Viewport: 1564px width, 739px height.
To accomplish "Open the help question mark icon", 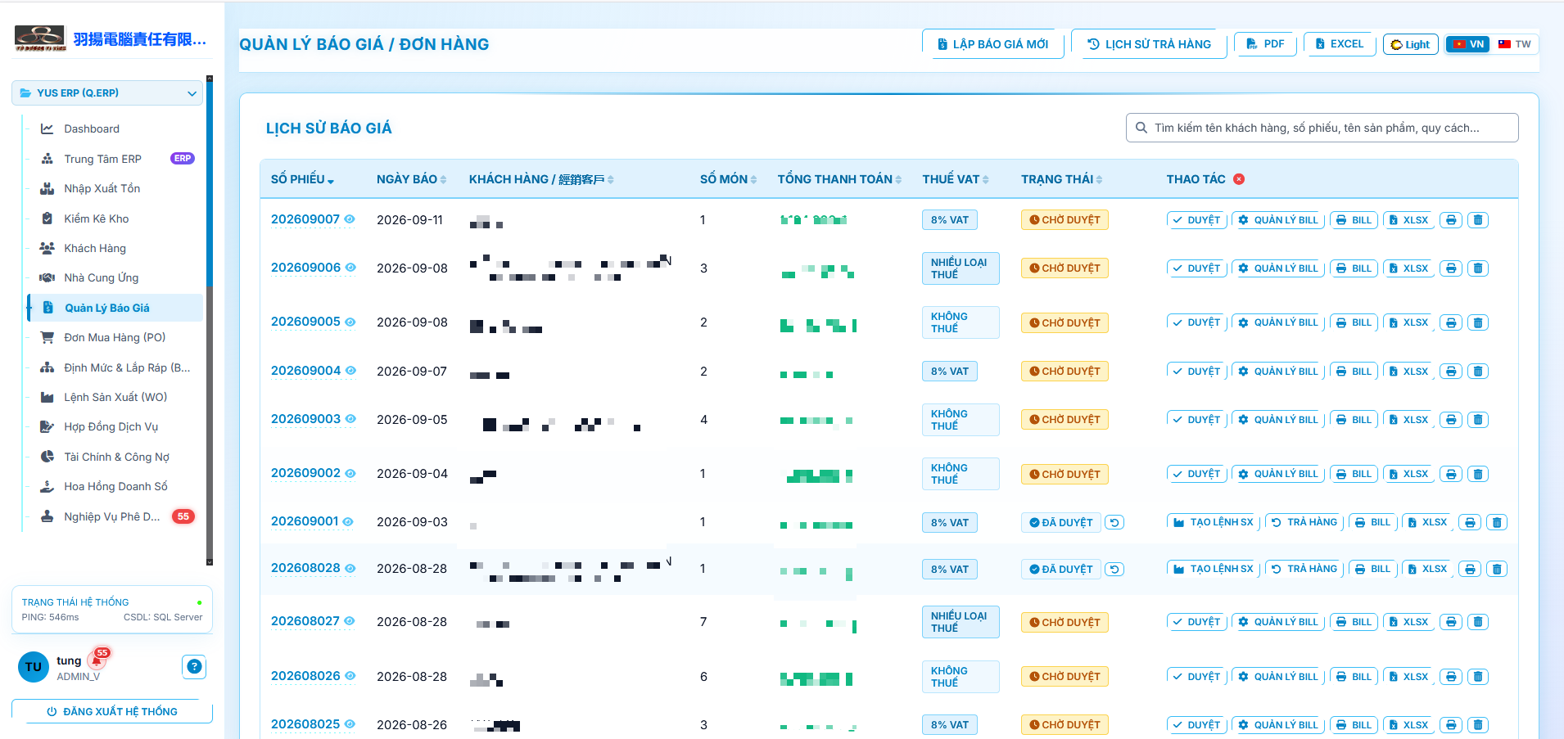I will pyautogui.click(x=194, y=667).
